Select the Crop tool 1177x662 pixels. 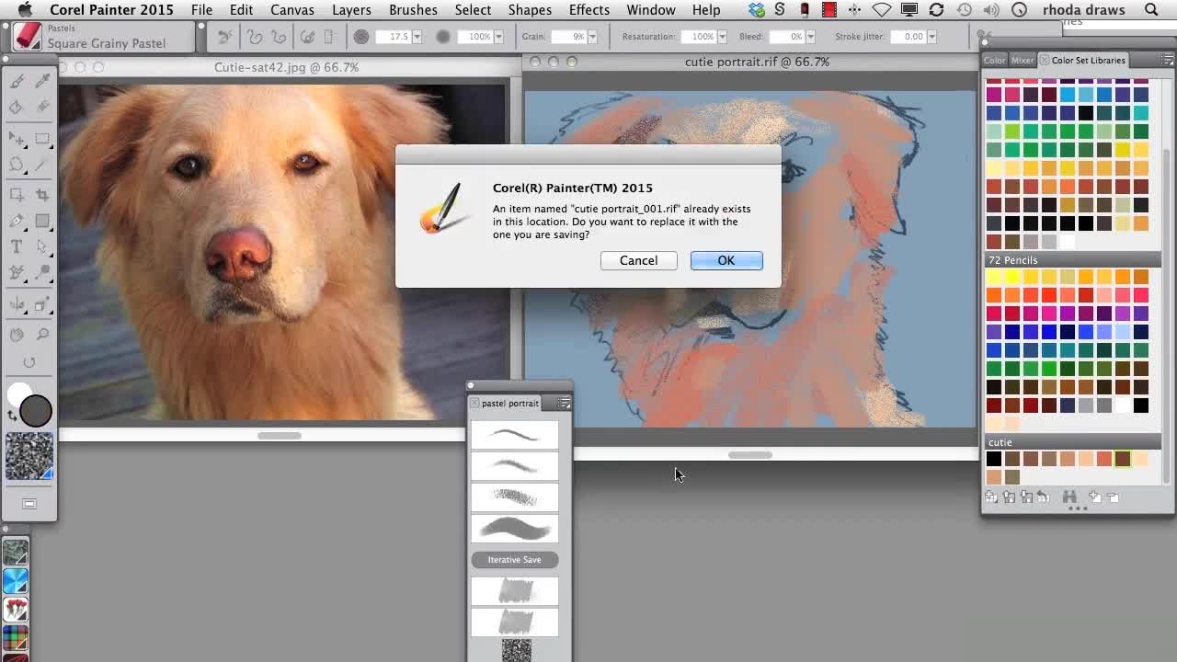tap(42, 195)
